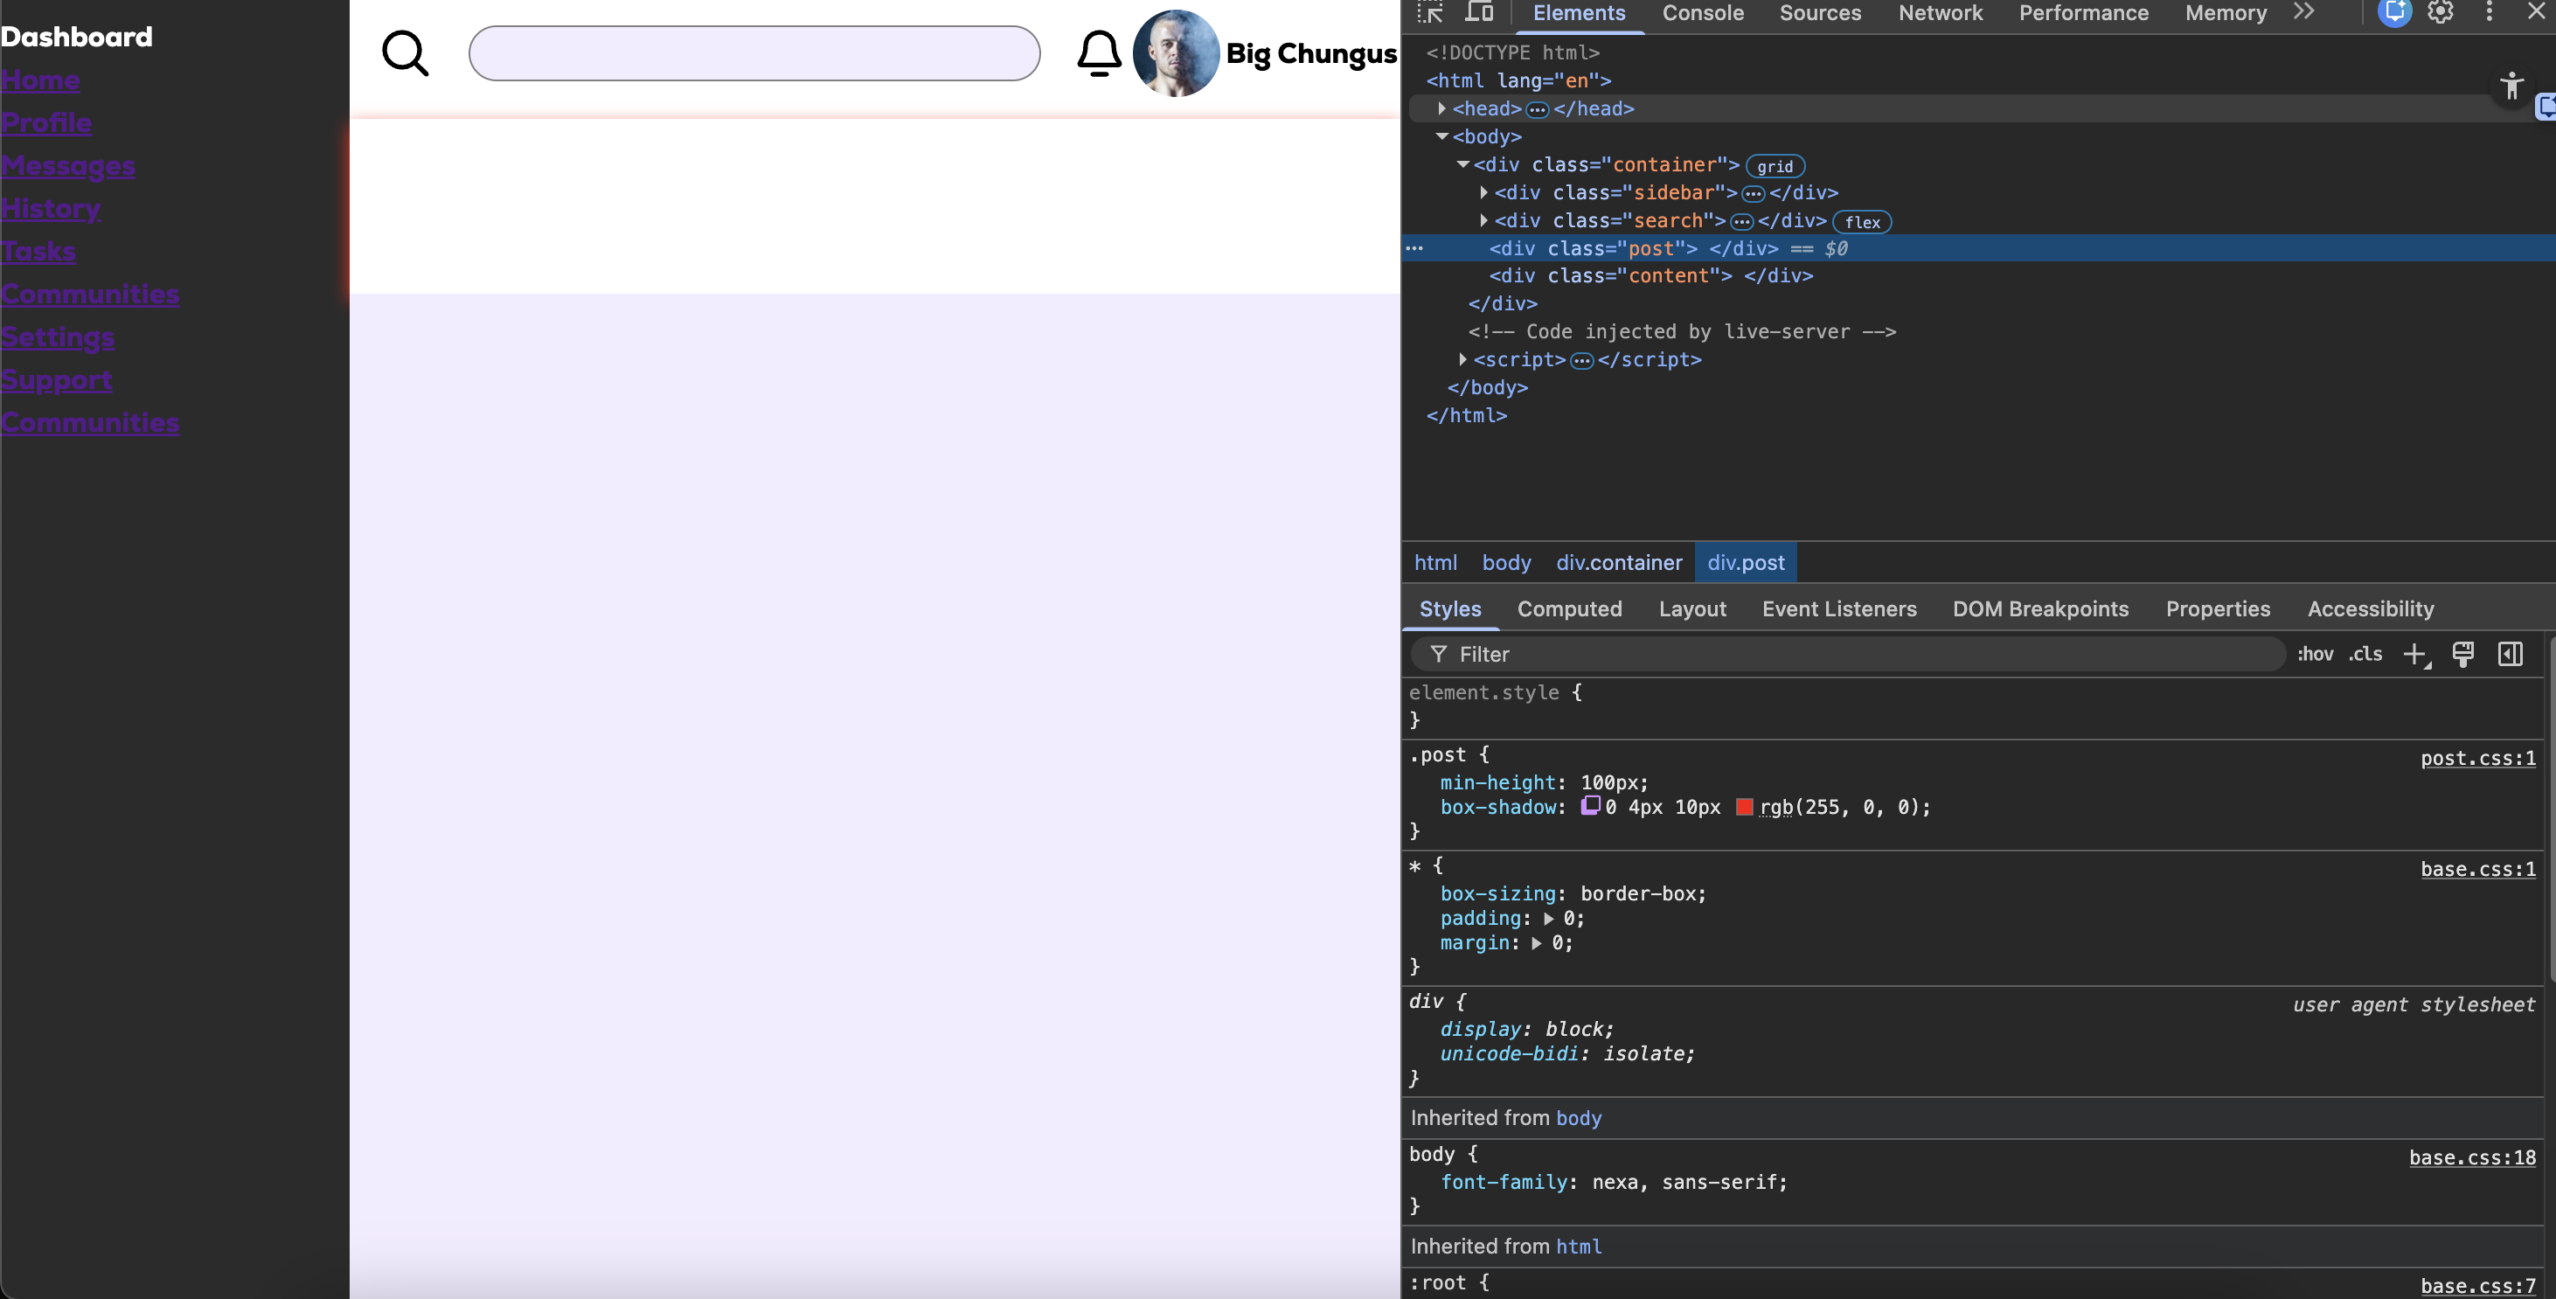This screenshot has height=1299, width=2556.
Task: Open the Computed styles tab
Action: point(1569,609)
